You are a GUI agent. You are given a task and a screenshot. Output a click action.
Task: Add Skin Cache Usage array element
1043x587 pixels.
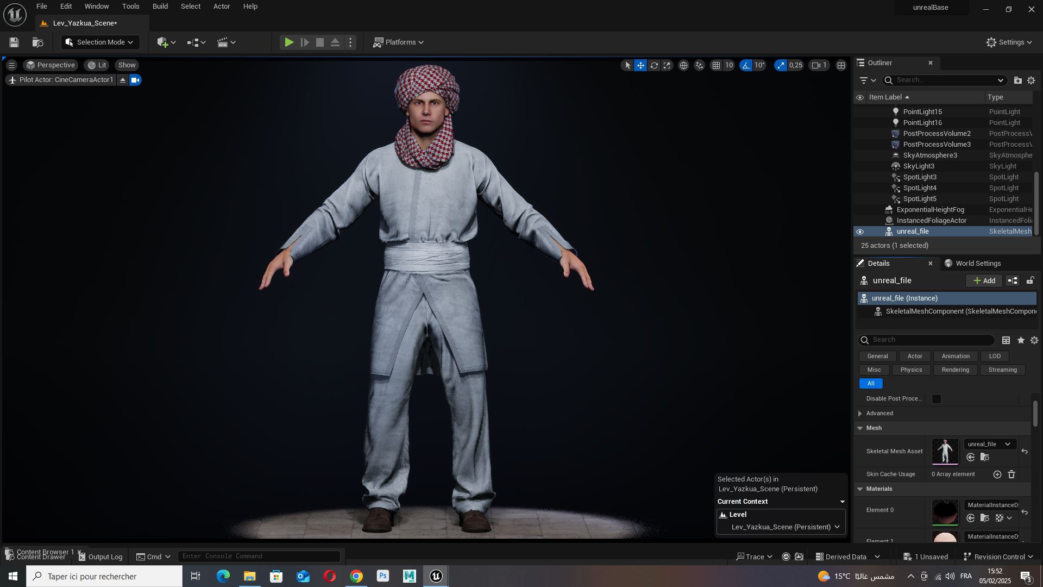[x=997, y=475]
